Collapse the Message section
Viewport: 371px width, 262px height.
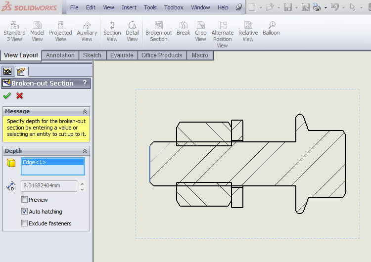pos(85,112)
